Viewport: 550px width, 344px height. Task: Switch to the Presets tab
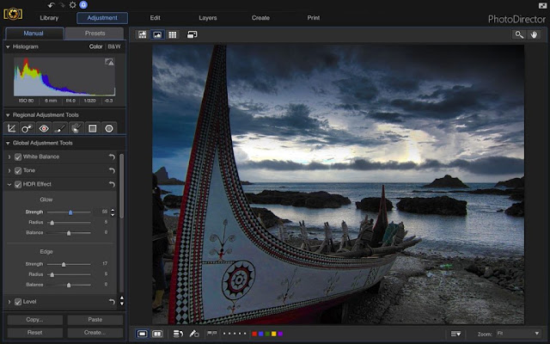click(95, 34)
